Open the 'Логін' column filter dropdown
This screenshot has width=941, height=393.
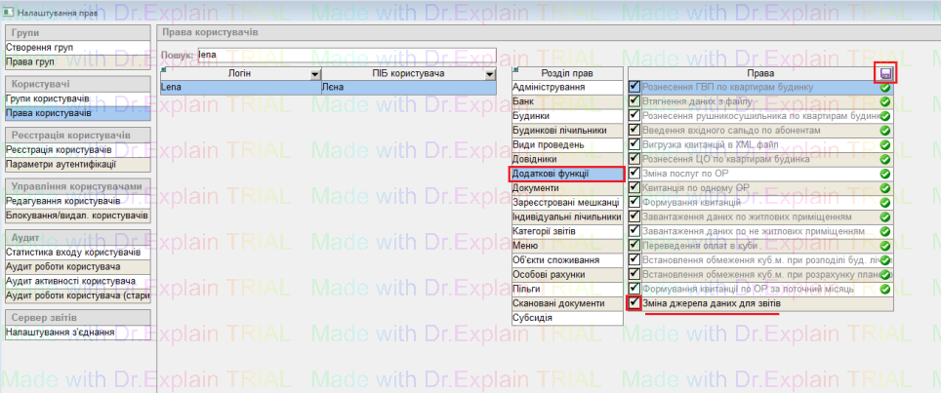pos(313,74)
